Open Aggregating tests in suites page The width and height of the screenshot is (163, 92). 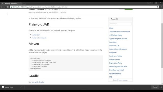pyautogui.click(x=118, y=39)
